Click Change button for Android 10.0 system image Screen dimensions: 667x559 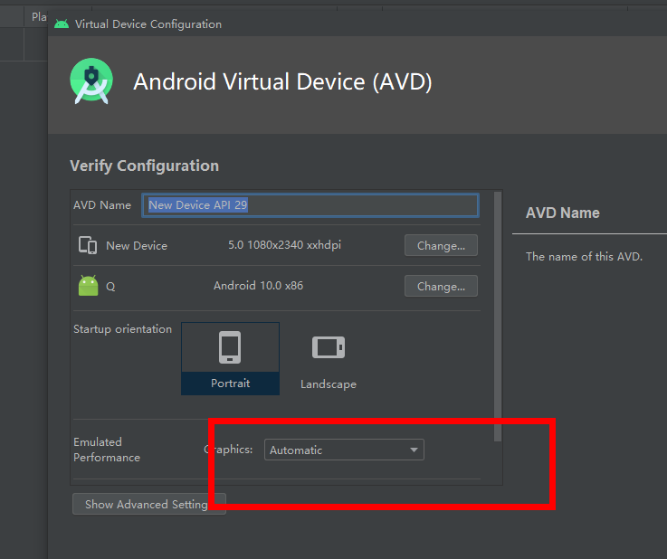pyautogui.click(x=441, y=286)
